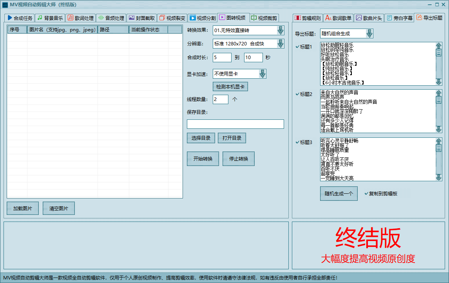Image resolution: width=449 pixels, height=283 pixels.
Task: Click the 加载图片 button
Action: click(x=23, y=208)
